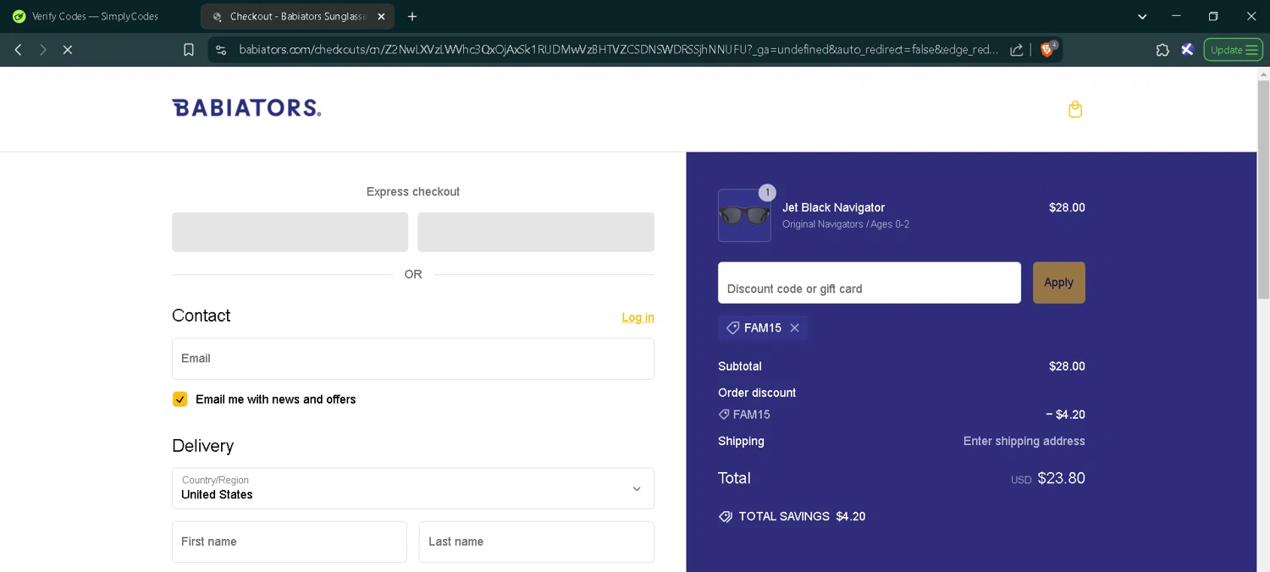Click the Enter shipping address text
Viewport: 1270px width, 572px height.
1024,441
